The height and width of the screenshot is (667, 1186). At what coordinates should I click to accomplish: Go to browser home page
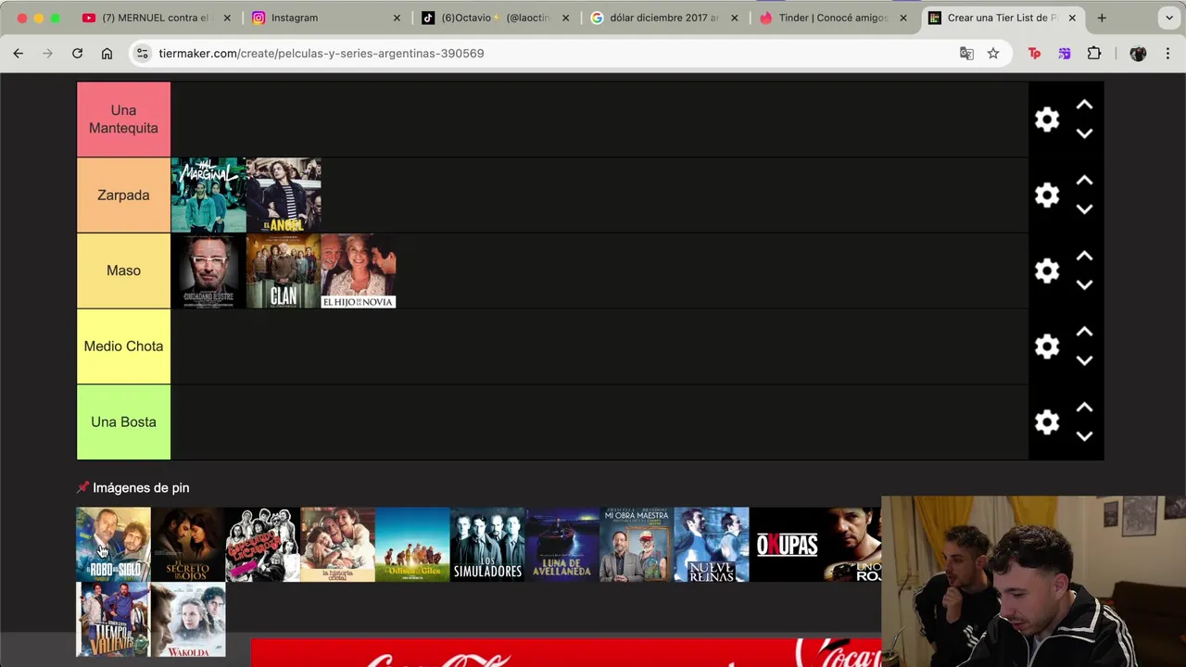[107, 54]
